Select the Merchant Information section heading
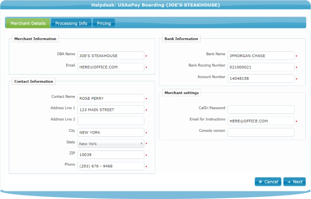Image resolution: width=311 pixels, height=199 pixels. tap(35, 39)
